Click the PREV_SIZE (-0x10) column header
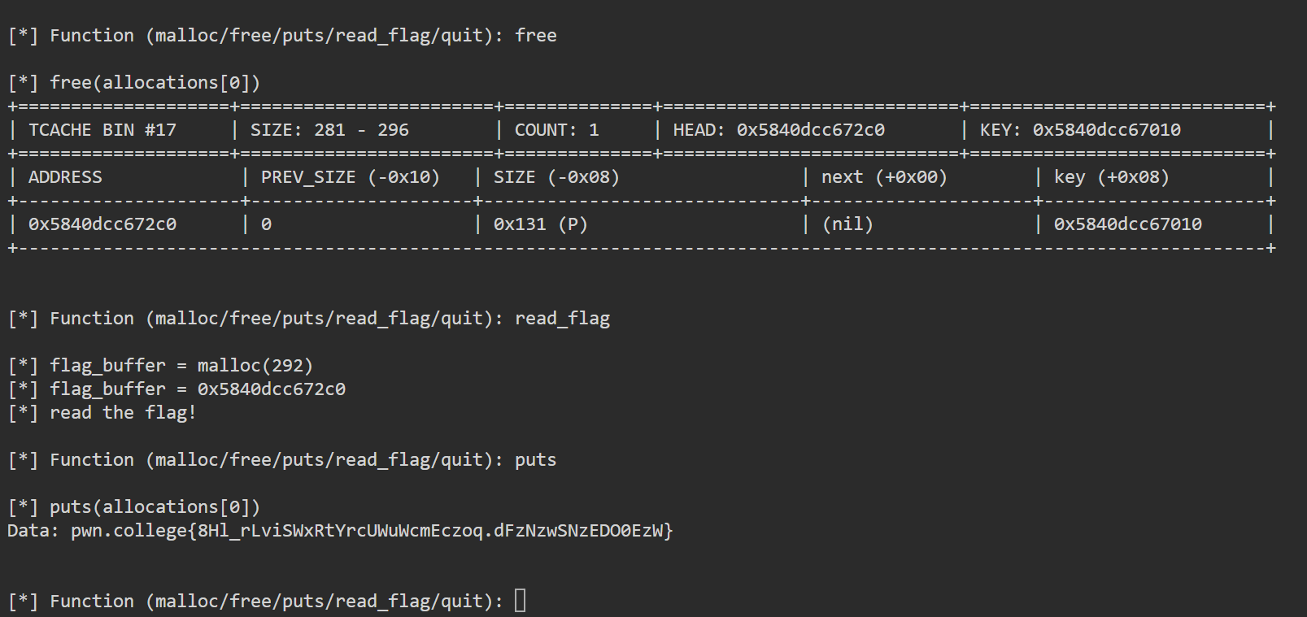The height and width of the screenshot is (617, 1307). point(351,177)
